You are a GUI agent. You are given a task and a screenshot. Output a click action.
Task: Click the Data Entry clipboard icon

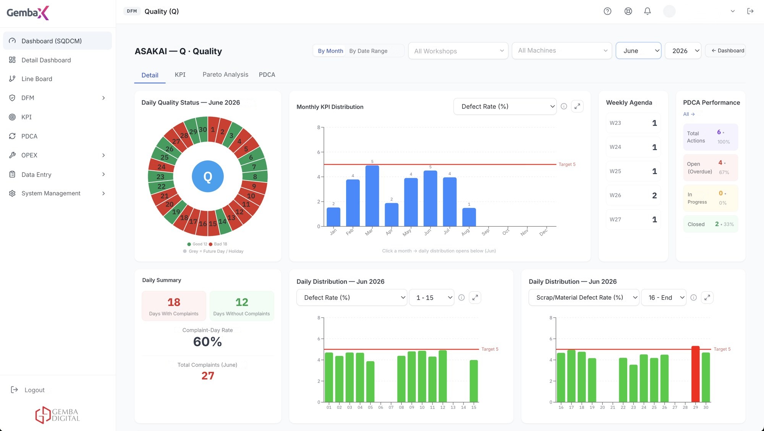pyautogui.click(x=12, y=174)
